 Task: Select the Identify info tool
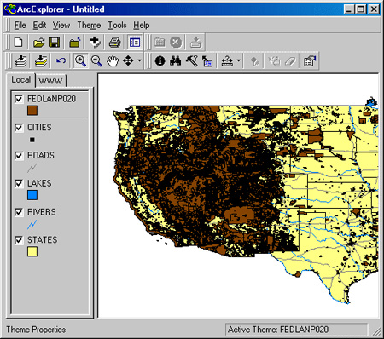click(x=160, y=60)
